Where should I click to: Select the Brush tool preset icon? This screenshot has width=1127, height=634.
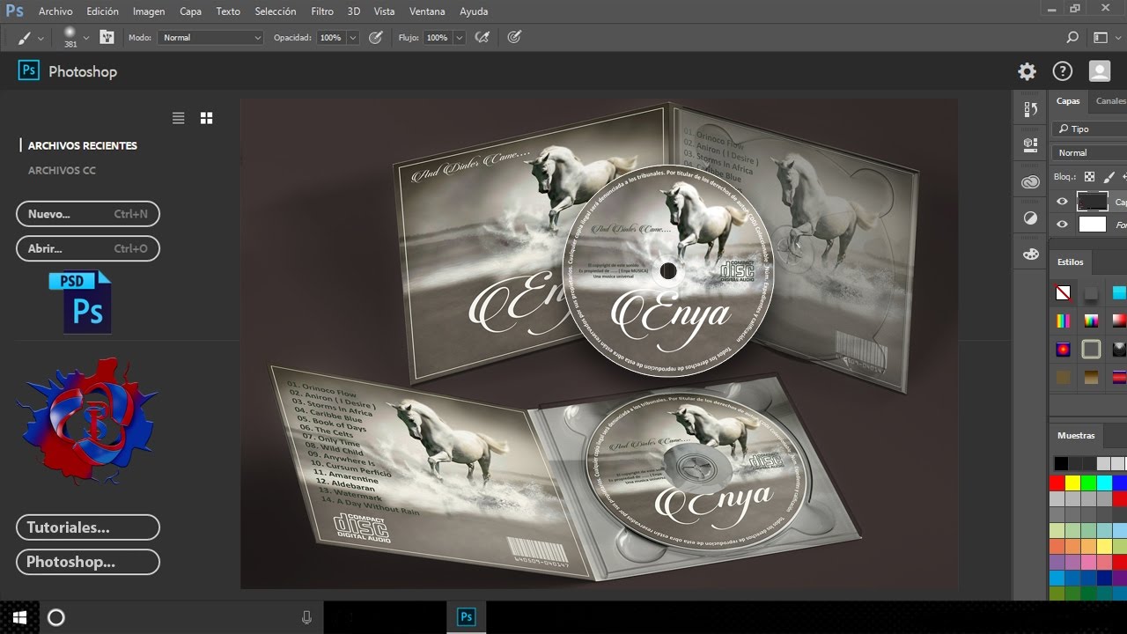coord(24,38)
